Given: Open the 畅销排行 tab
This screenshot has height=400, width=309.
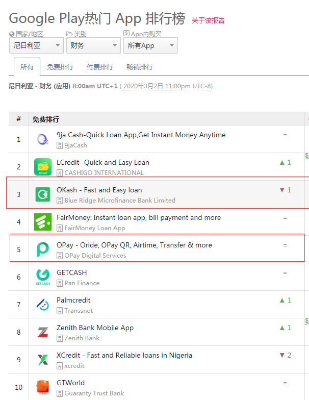Looking at the screenshot, I should [x=140, y=67].
